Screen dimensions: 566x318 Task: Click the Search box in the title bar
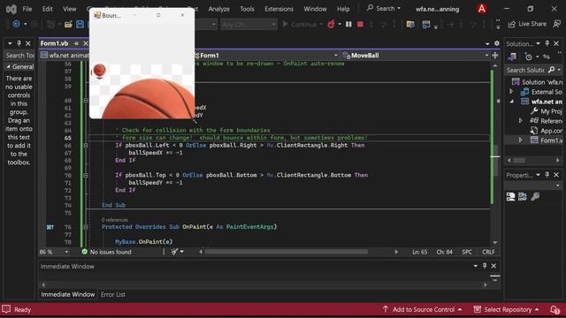383,8
